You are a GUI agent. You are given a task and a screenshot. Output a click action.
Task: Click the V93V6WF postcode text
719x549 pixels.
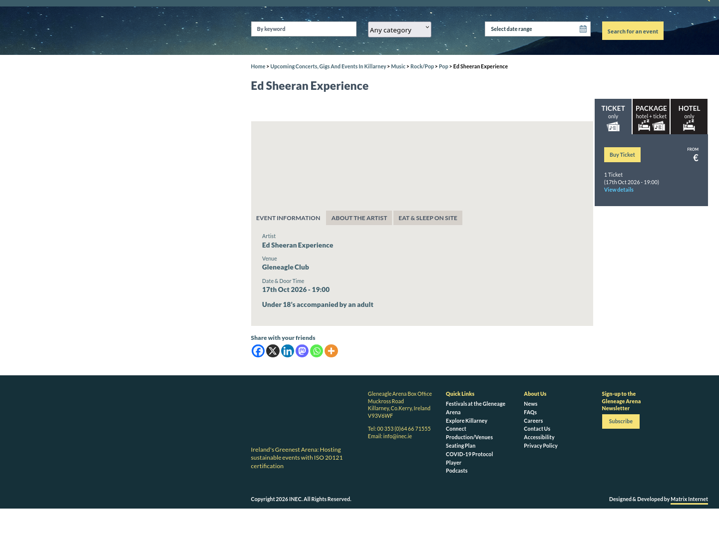point(380,416)
